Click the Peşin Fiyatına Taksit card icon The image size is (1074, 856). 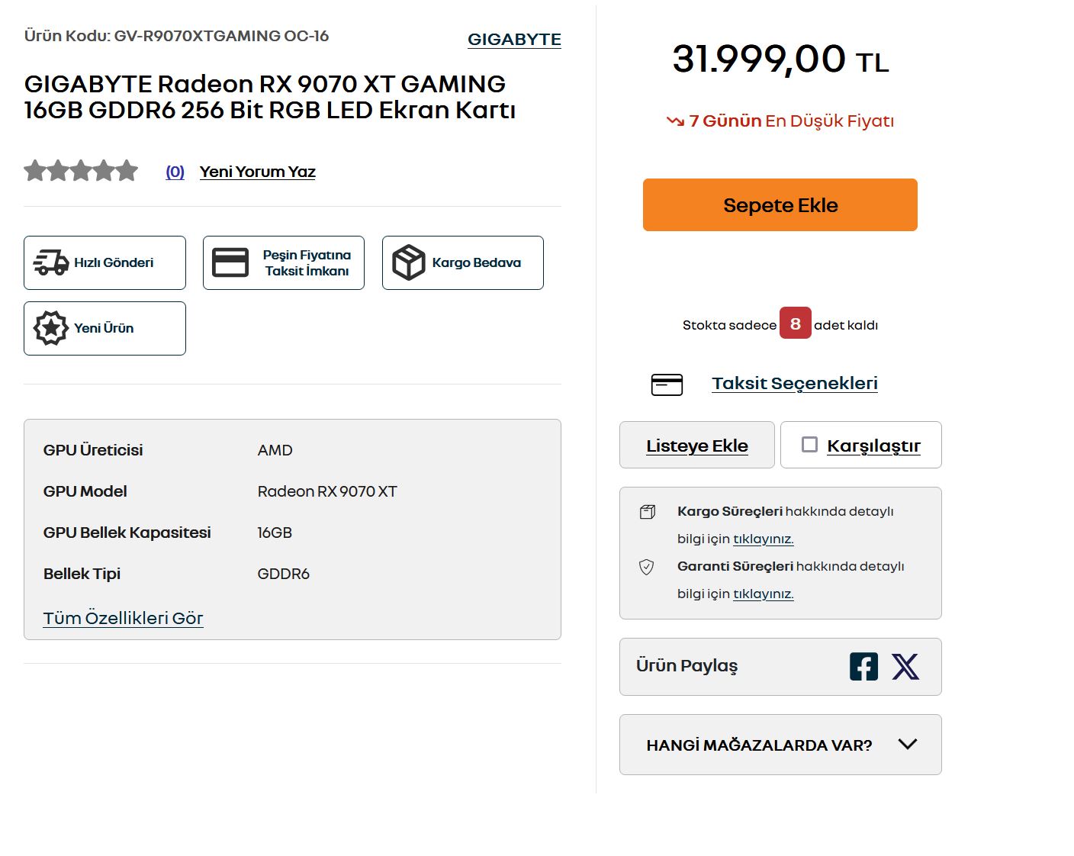point(230,262)
